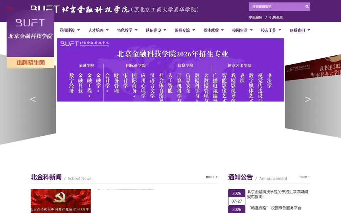This screenshot has height=213, width=341.
Task: Open the 队伍建设 menu
Action: (153, 30)
